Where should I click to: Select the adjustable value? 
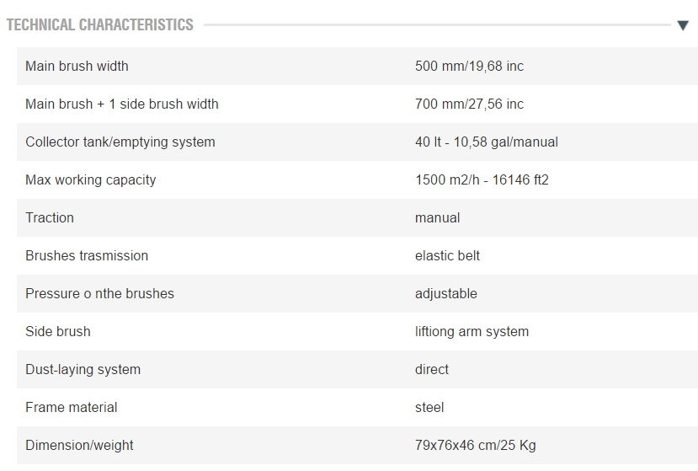coord(445,294)
